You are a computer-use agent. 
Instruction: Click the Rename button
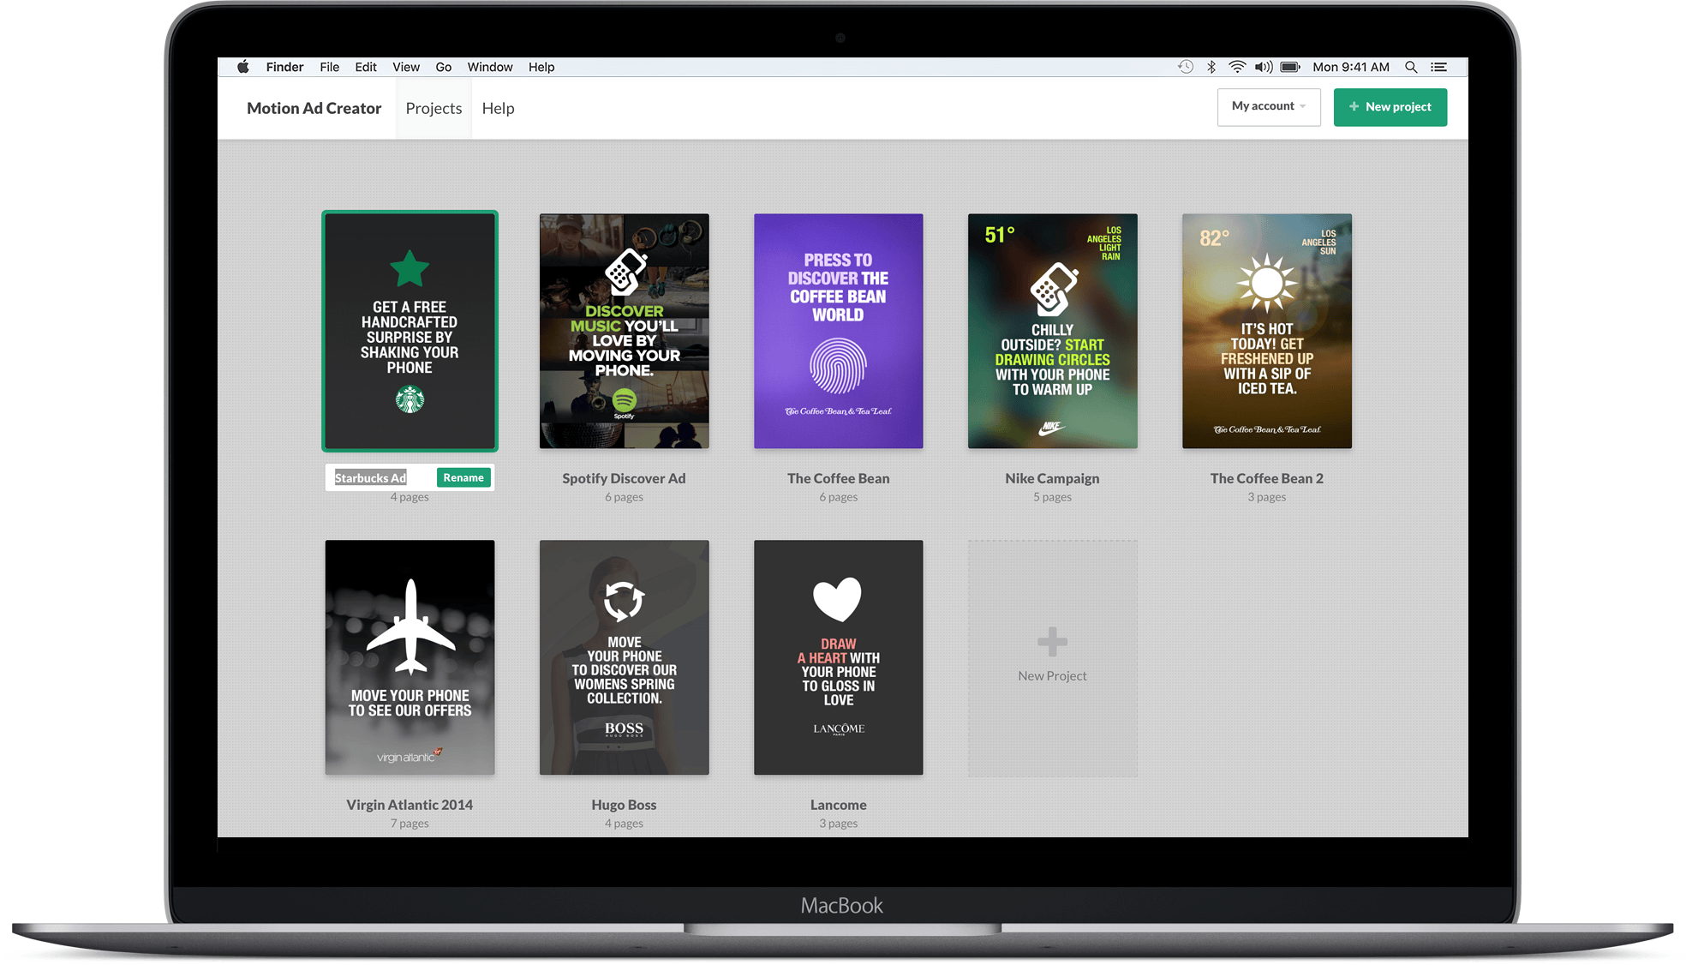pos(463,477)
